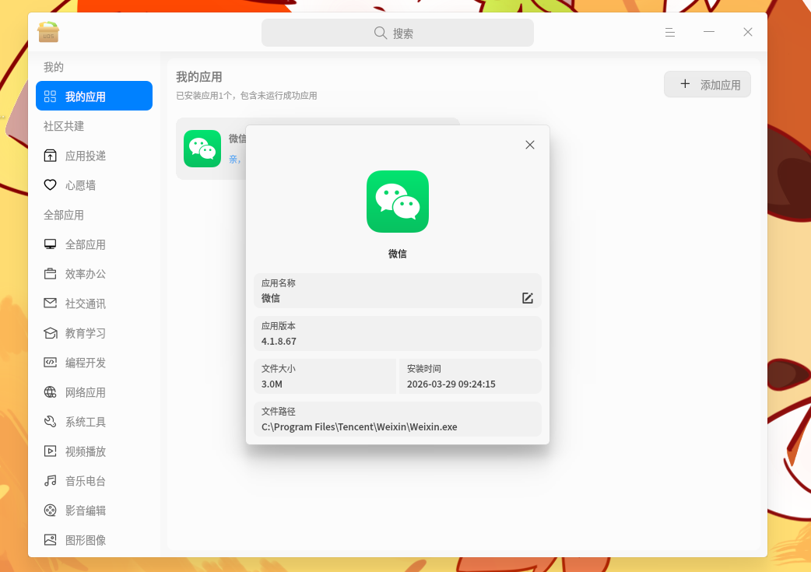Go to 心愿墙 page
This screenshot has width=811, height=572.
[x=94, y=185]
